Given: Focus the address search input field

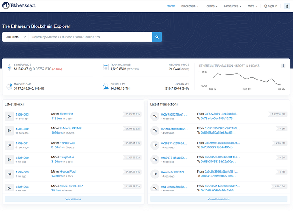Looking at the screenshot, I should click(90, 37).
